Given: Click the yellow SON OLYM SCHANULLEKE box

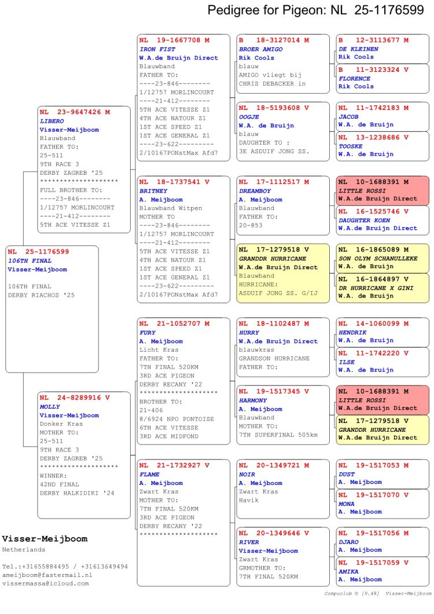Looking at the screenshot, I should click(382, 258).
